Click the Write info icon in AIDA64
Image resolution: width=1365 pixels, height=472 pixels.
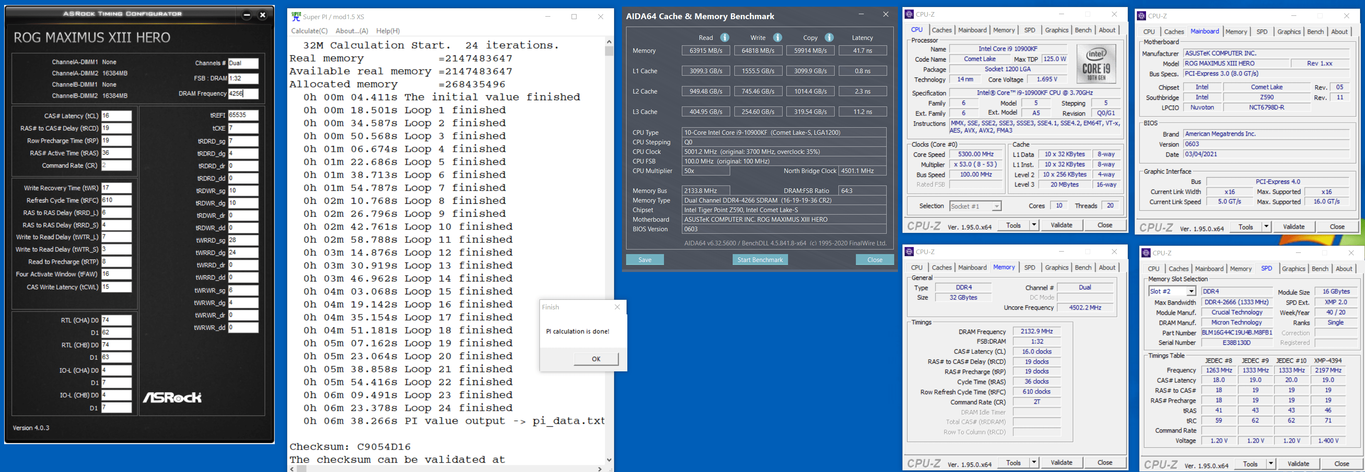[x=777, y=37]
